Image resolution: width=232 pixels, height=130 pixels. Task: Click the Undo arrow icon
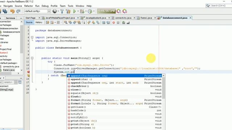point(12,11)
